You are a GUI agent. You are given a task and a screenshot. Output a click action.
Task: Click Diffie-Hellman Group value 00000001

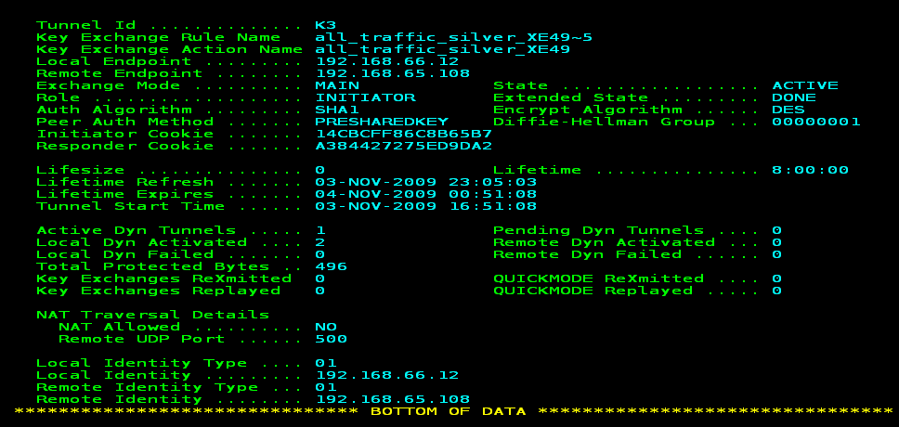coord(815,122)
